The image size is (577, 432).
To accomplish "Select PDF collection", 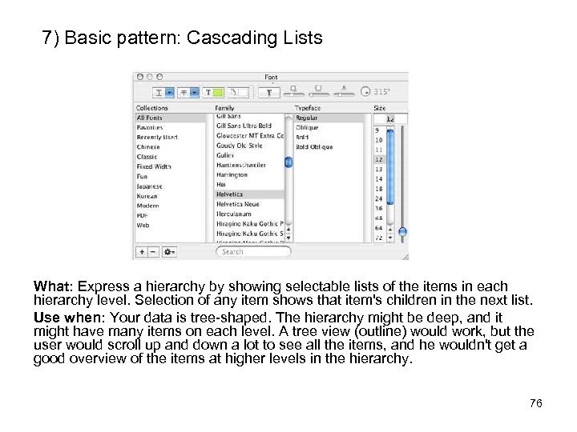I will point(171,216).
